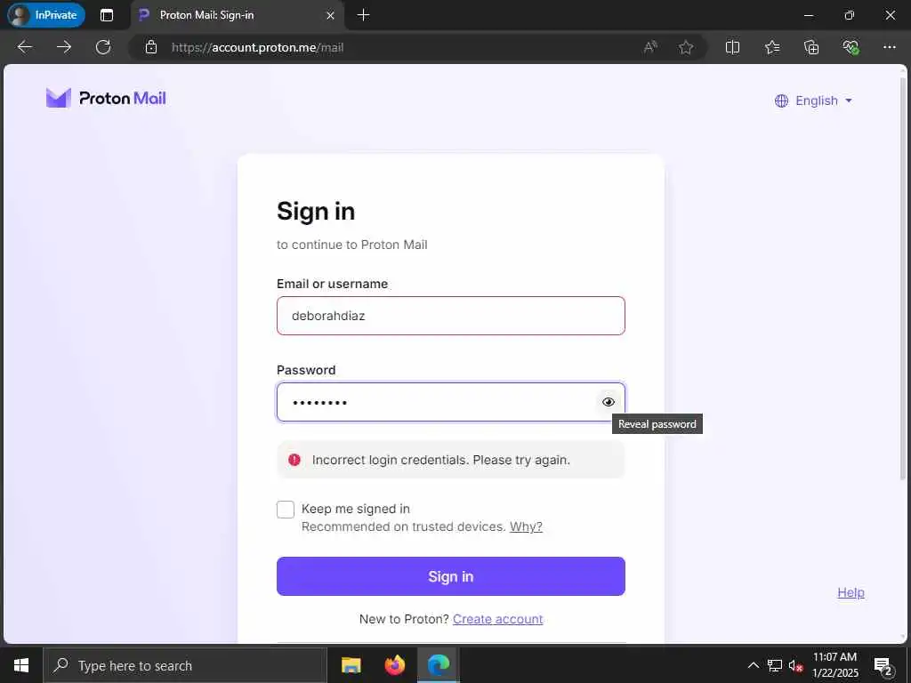
Task: Open the Windows Start menu
Action: pos(21,665)
